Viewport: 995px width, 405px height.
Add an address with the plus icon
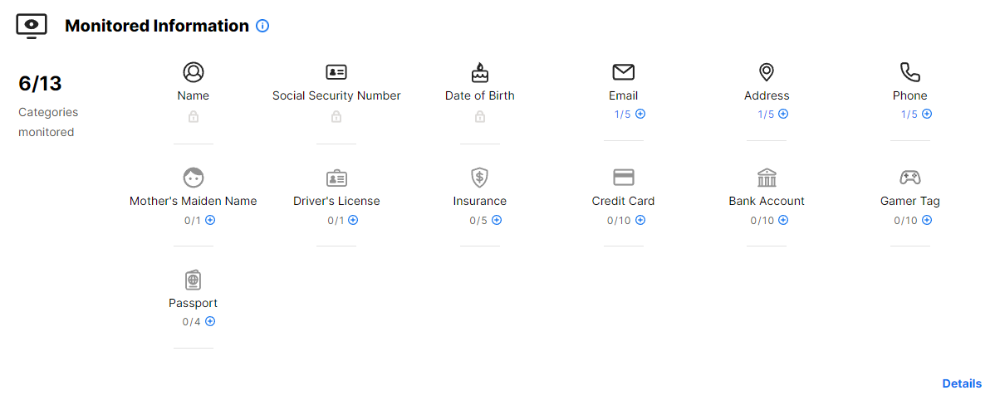(x=783, y=114)
